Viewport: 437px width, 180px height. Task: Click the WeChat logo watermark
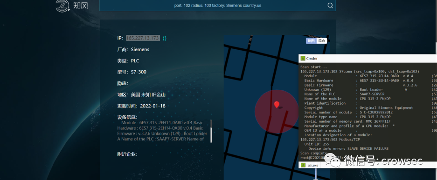pos(333,161)
